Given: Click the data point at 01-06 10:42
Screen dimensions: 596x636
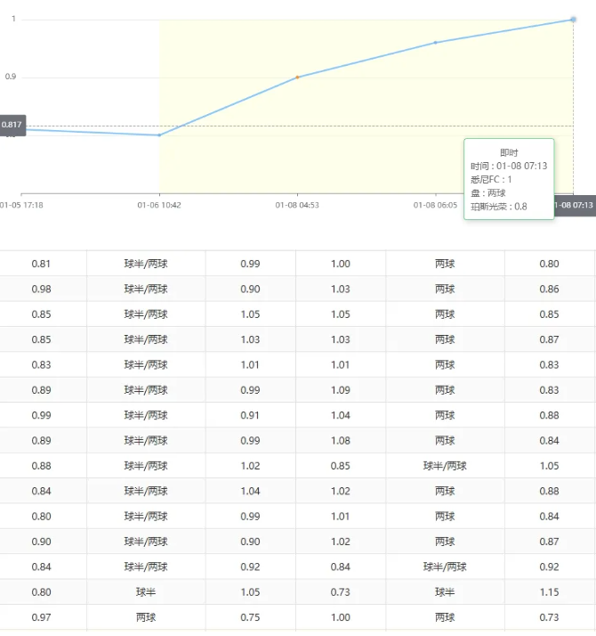Looking at the screenshot, I should click(159, 135).
